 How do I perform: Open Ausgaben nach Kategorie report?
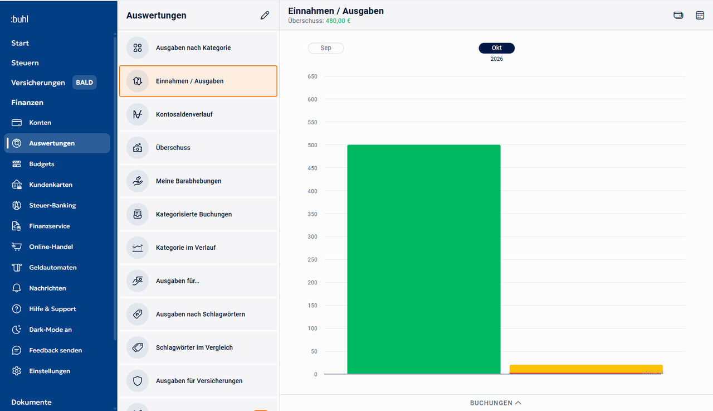click(x=198, y=48)
